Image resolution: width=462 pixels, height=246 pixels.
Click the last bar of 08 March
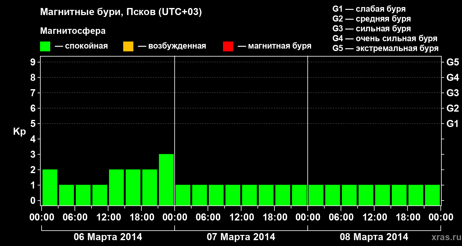click(x=432, y=195)
